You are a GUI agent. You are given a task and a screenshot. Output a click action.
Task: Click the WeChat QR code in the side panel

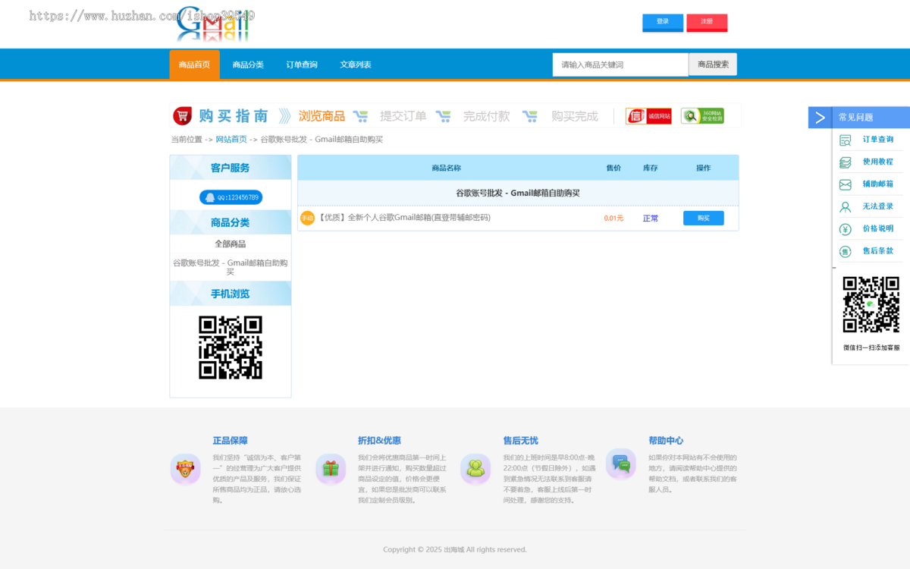tap(871, 304)
